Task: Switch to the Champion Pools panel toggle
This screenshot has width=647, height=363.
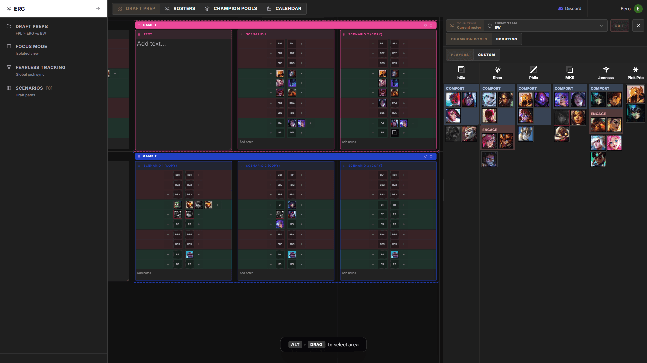Action: pos(469,39)
